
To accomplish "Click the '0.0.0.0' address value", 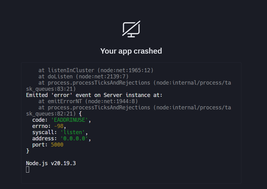I will pos(74,138).
